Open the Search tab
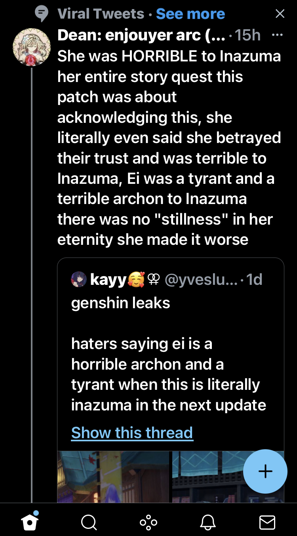 pos(89,522)
